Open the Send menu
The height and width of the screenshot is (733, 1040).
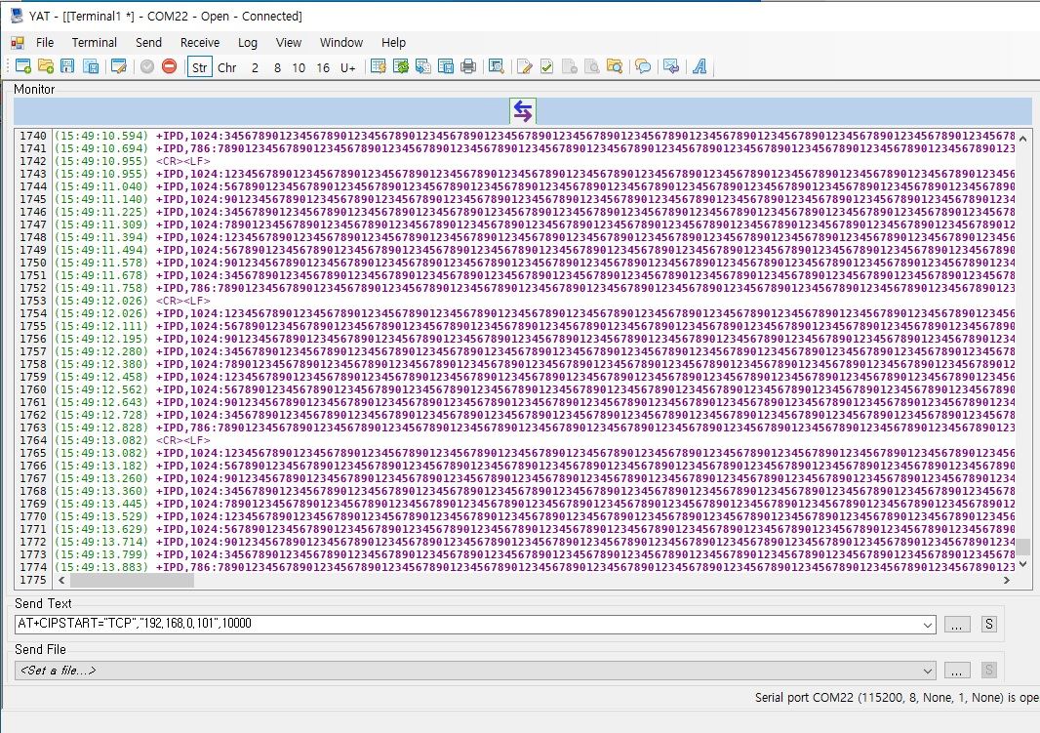tap(148, 42)
